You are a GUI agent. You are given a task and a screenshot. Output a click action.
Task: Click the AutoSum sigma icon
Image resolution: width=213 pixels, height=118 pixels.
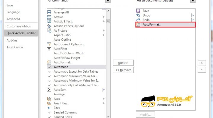click(x=49, y=90)
